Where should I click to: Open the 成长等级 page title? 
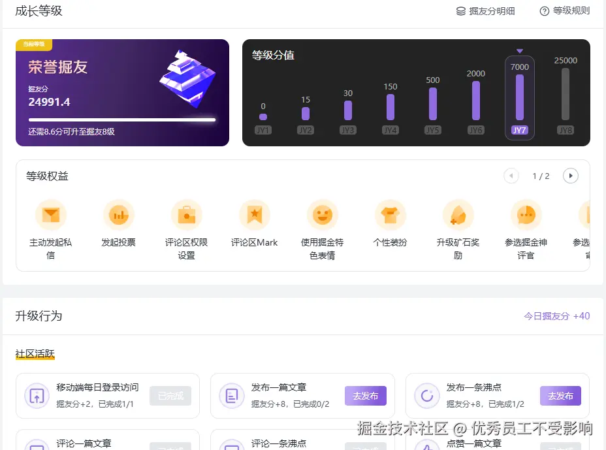pyautogui.click(x=38, y=11)
